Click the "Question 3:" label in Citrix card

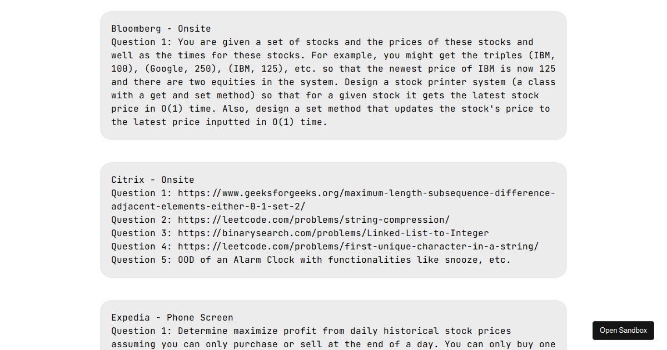pos(141,233)
